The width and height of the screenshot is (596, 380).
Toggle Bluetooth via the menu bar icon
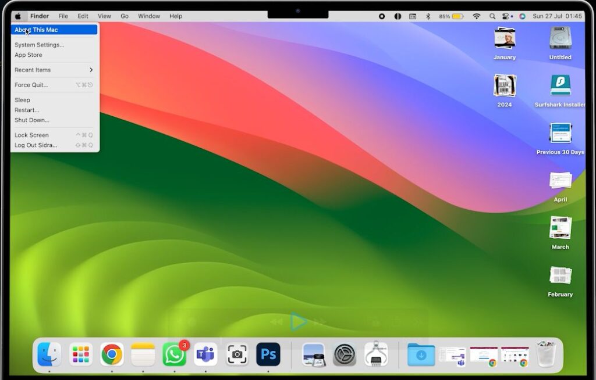[x=428, y=16]
